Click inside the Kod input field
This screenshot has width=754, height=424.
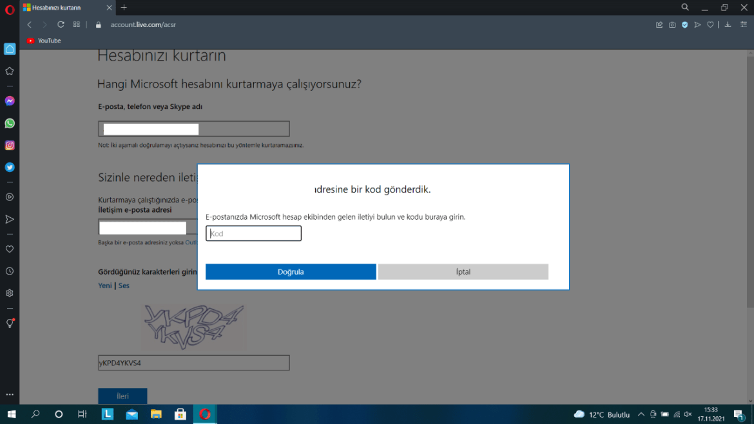coord(253,233)
